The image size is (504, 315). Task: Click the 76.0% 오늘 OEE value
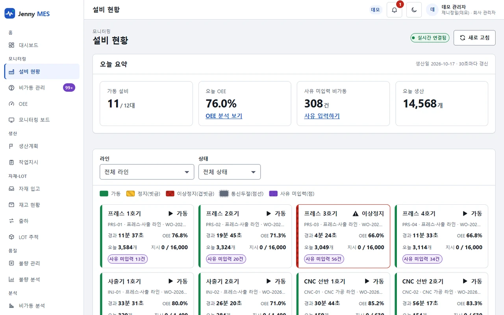[221, 104]
